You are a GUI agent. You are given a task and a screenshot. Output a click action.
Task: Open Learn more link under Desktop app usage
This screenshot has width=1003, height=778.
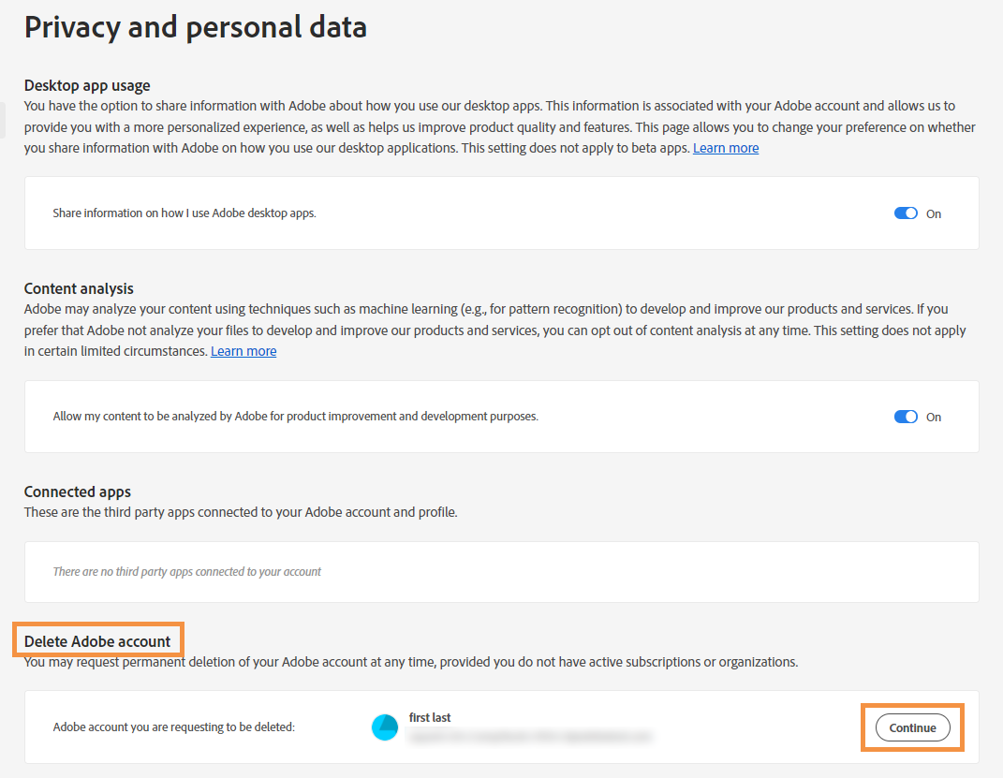[x=726, y=148]
